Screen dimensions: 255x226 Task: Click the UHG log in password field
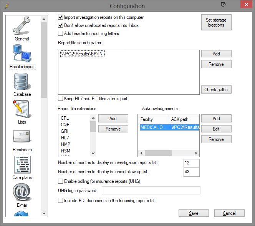click(x=151, y=191)
